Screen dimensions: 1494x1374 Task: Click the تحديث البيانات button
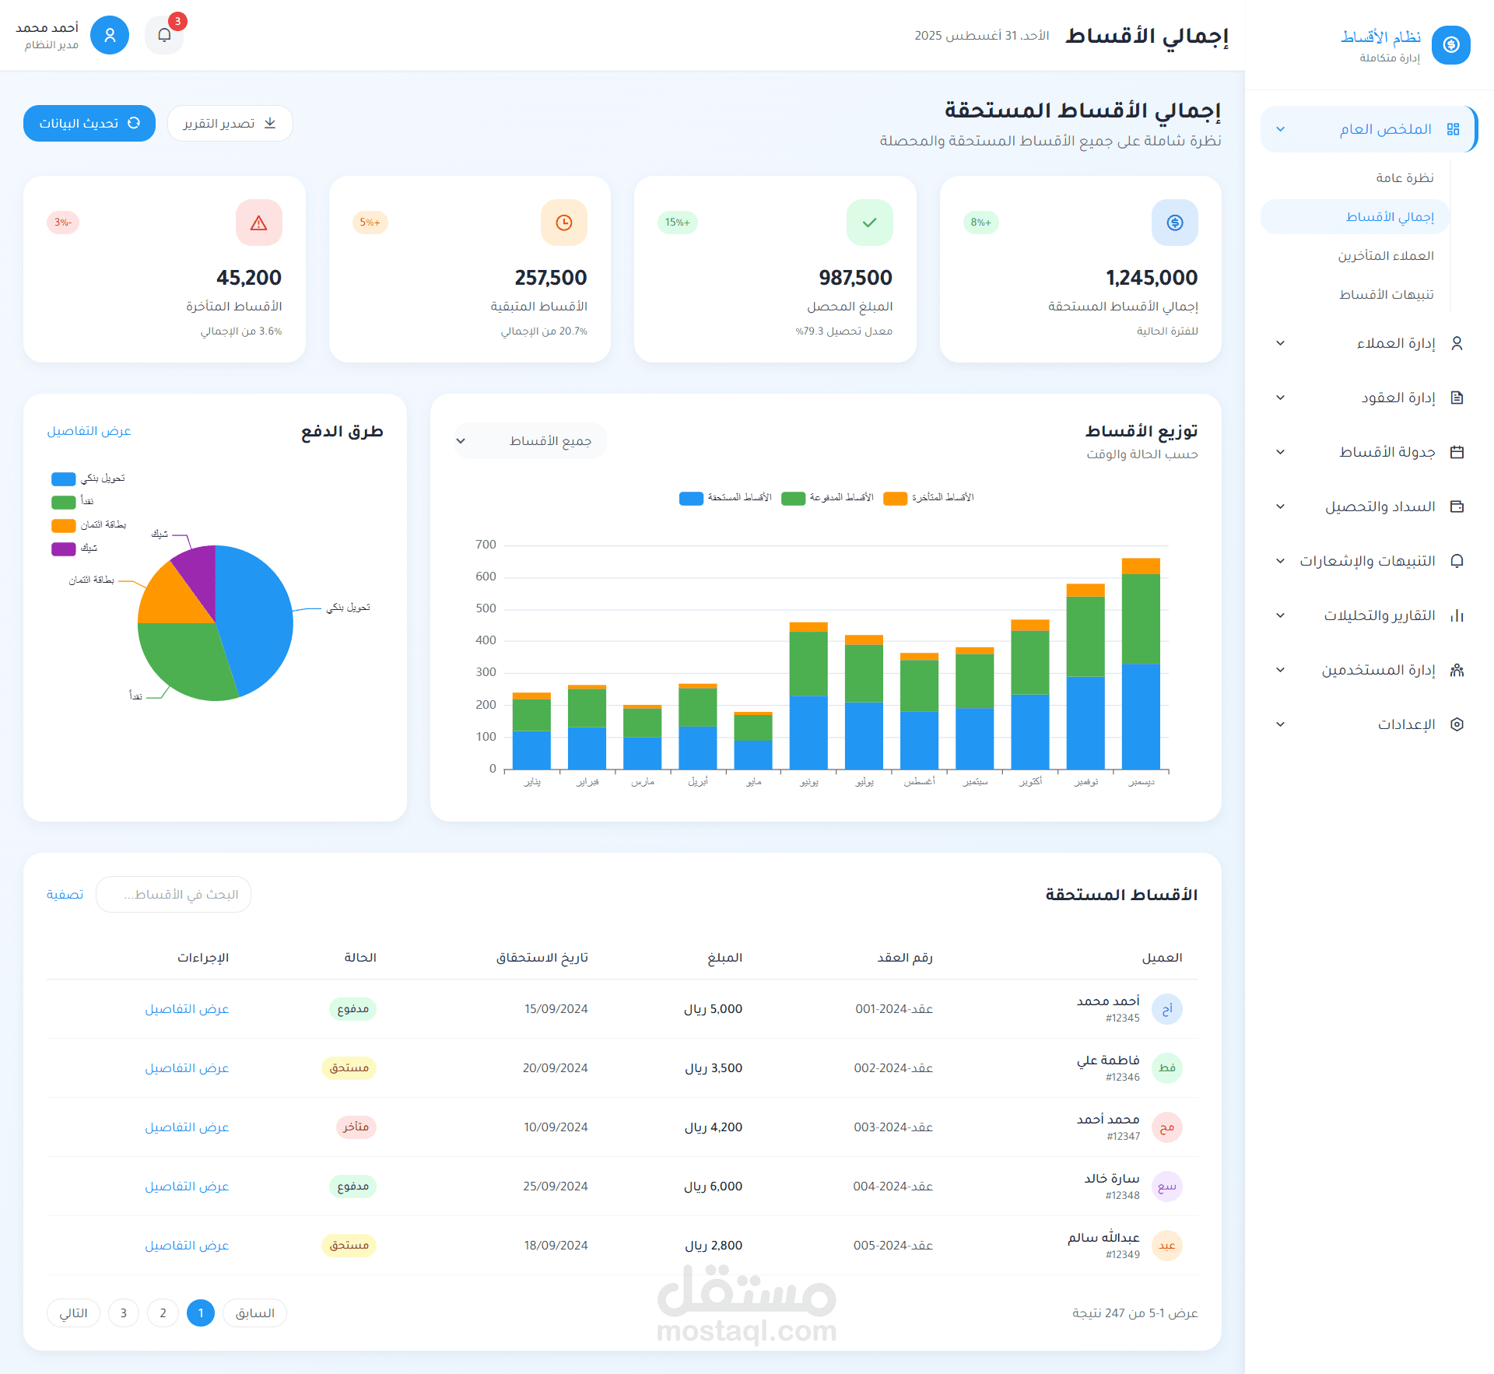[89, 124]
